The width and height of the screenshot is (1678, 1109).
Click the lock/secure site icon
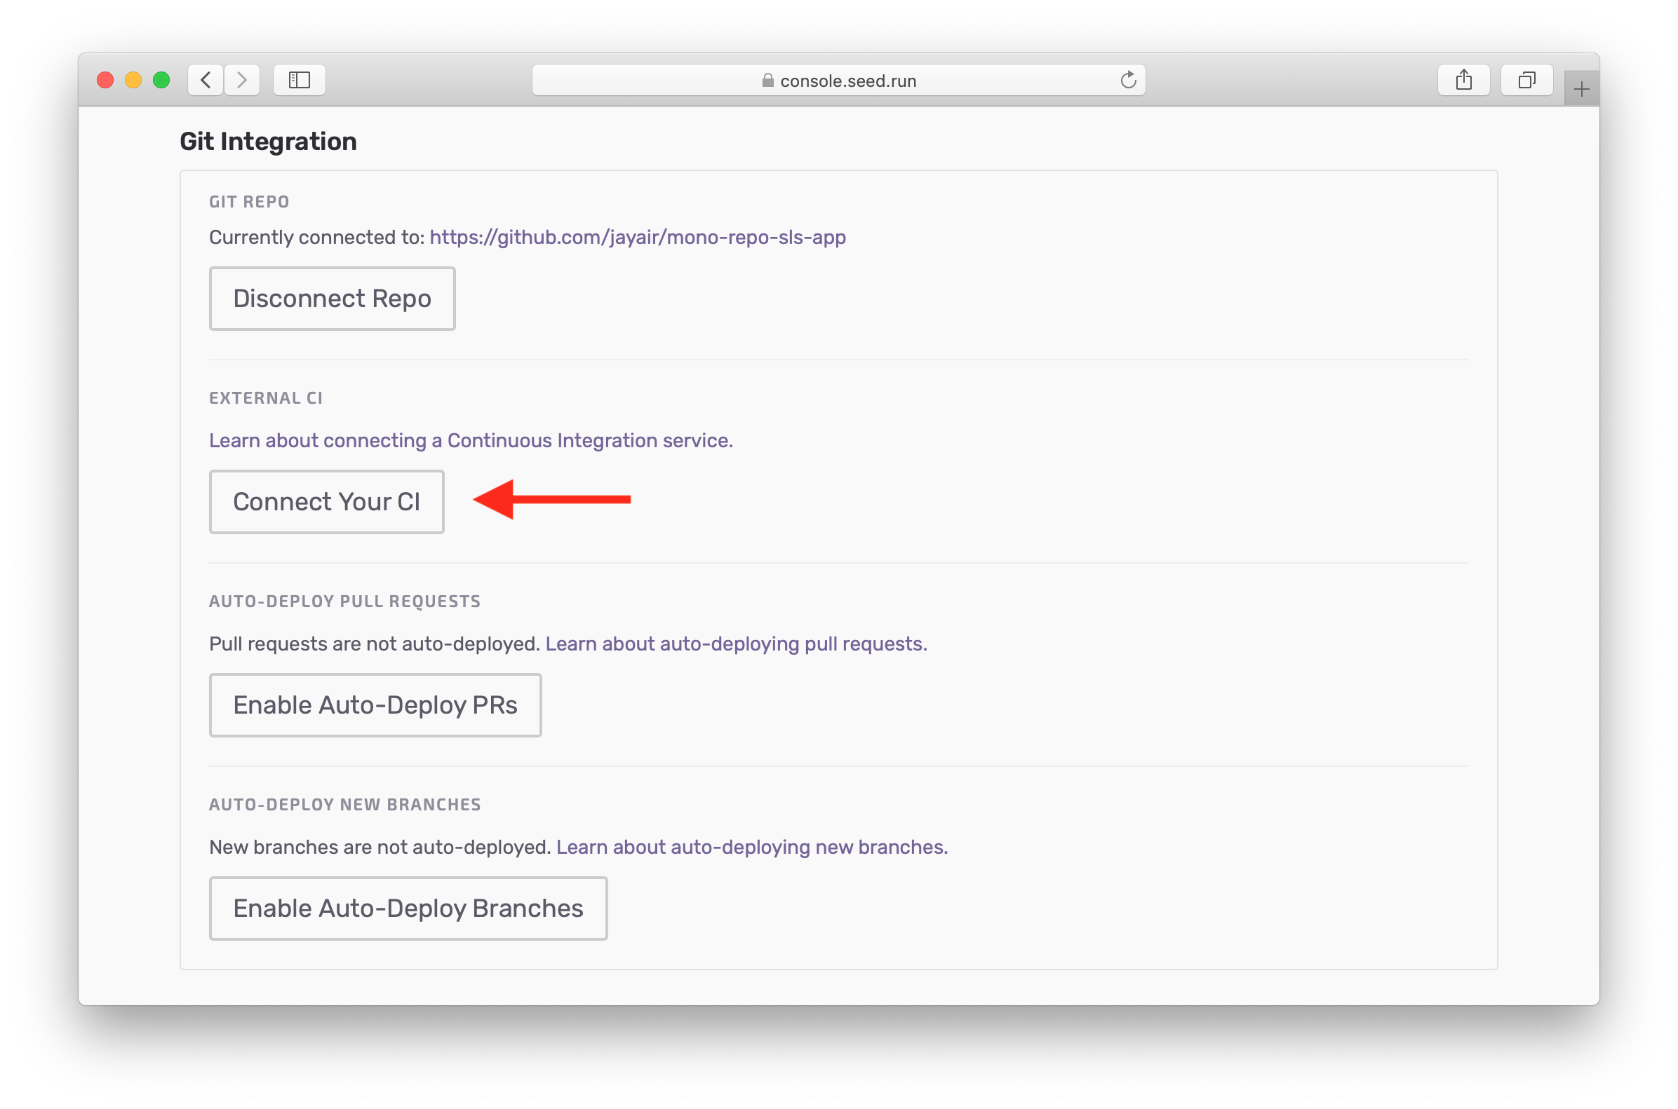point(765,81)
